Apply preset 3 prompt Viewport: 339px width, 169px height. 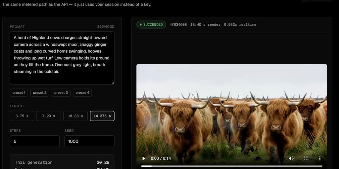point(61,93)
